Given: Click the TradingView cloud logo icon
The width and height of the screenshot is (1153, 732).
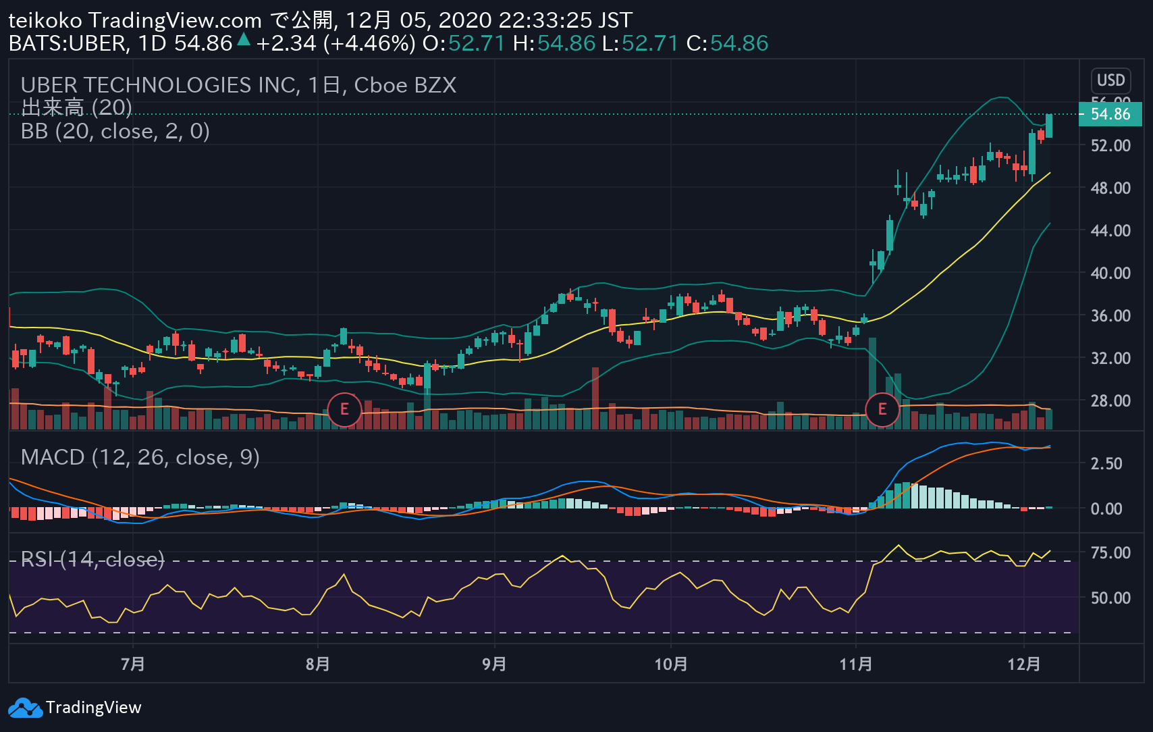Looking at the screenshot, I should (25, 708).
